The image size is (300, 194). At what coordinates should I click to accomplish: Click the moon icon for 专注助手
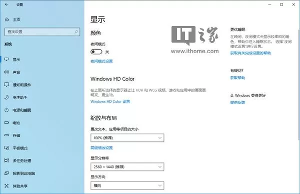point(6,97)
